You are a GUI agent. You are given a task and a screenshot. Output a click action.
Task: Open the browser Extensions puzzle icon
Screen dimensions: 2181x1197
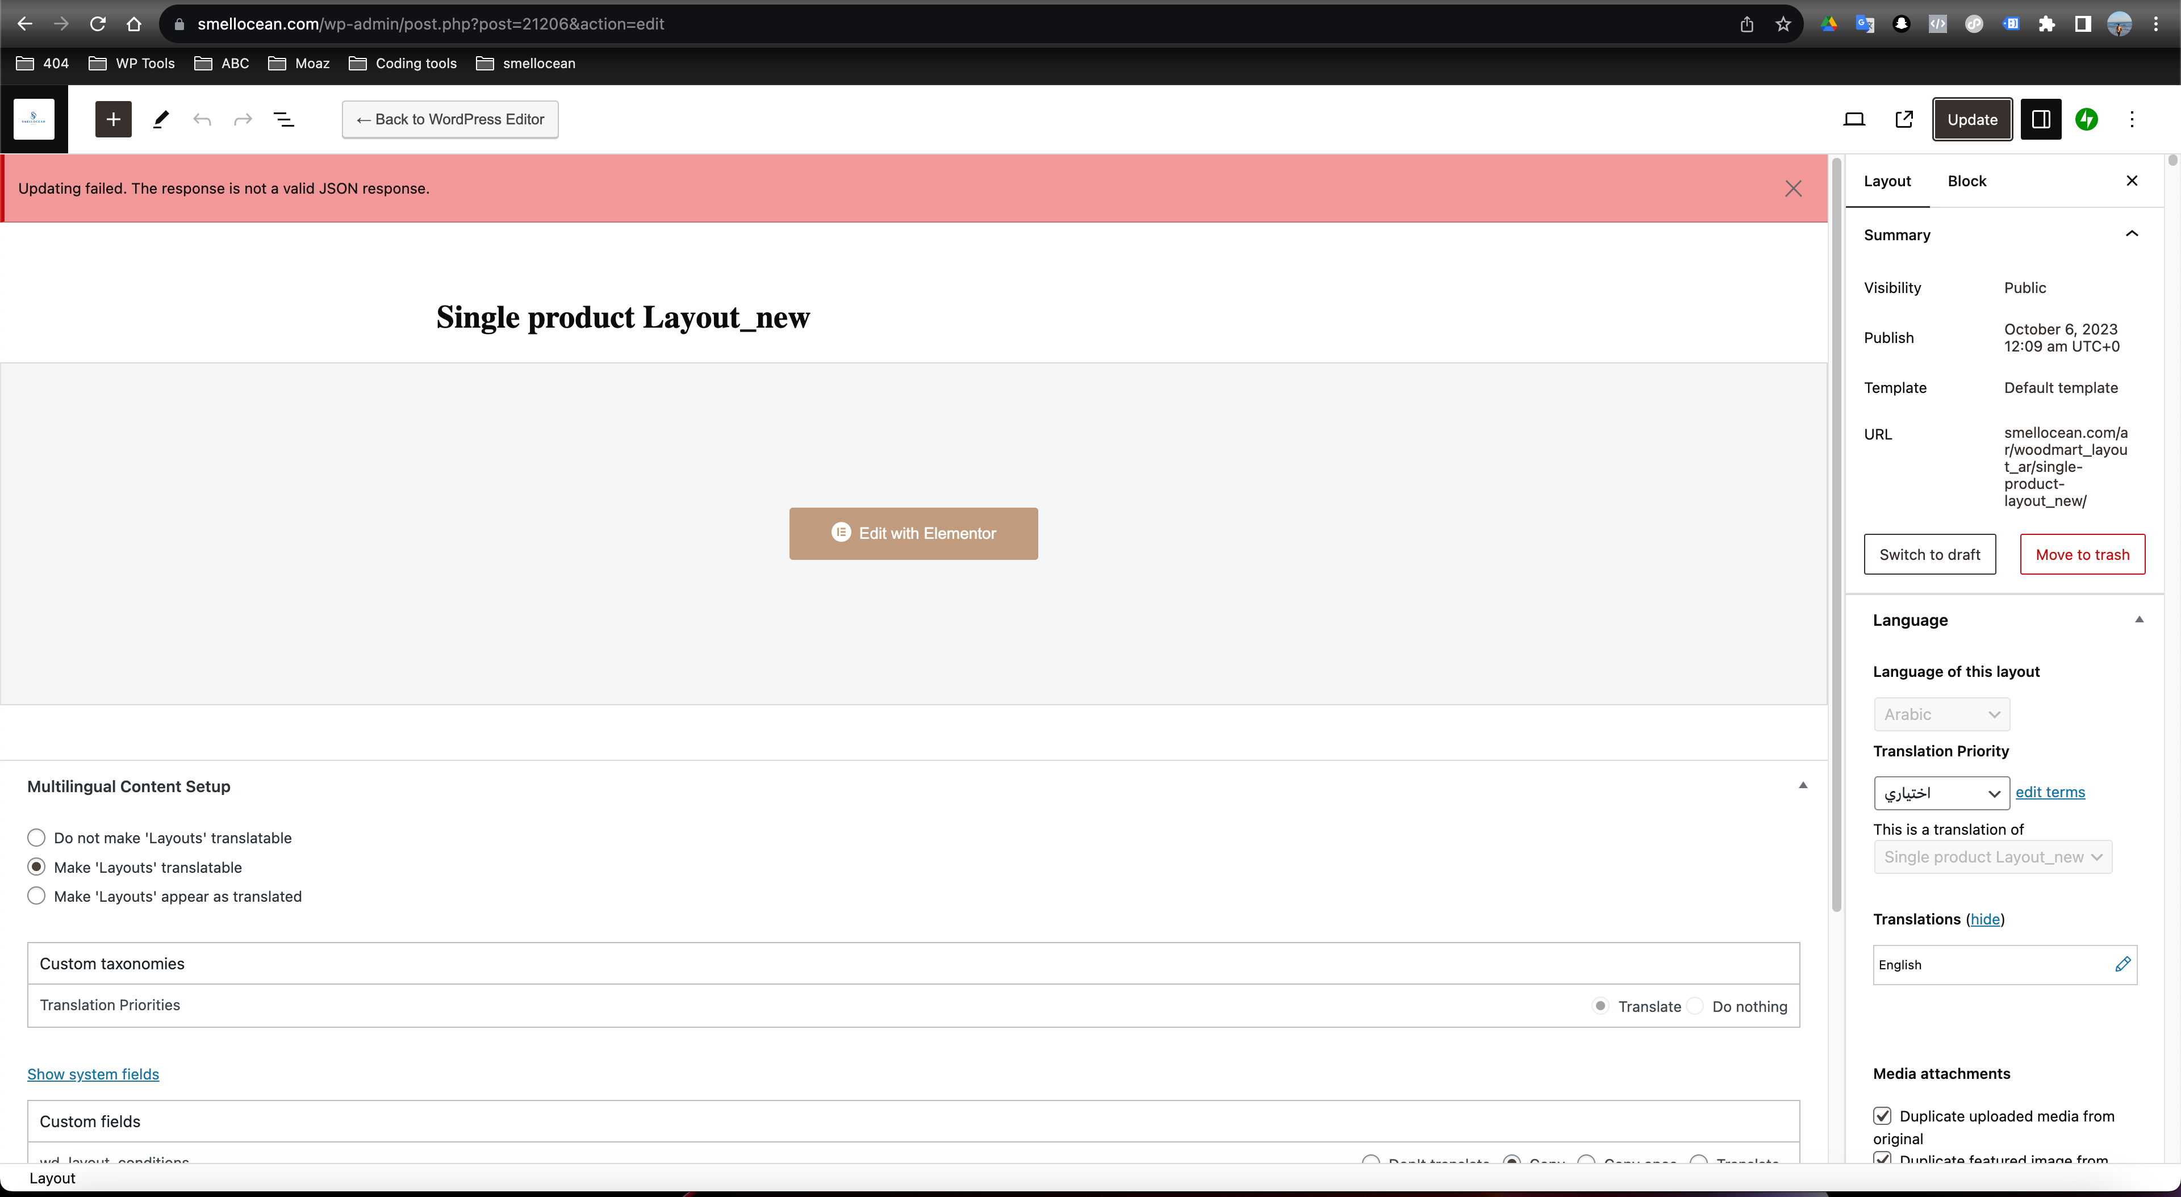(x=2046, y=24)
